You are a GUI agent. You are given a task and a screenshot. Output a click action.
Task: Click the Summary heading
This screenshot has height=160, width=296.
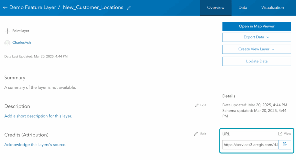coord(15,78)
